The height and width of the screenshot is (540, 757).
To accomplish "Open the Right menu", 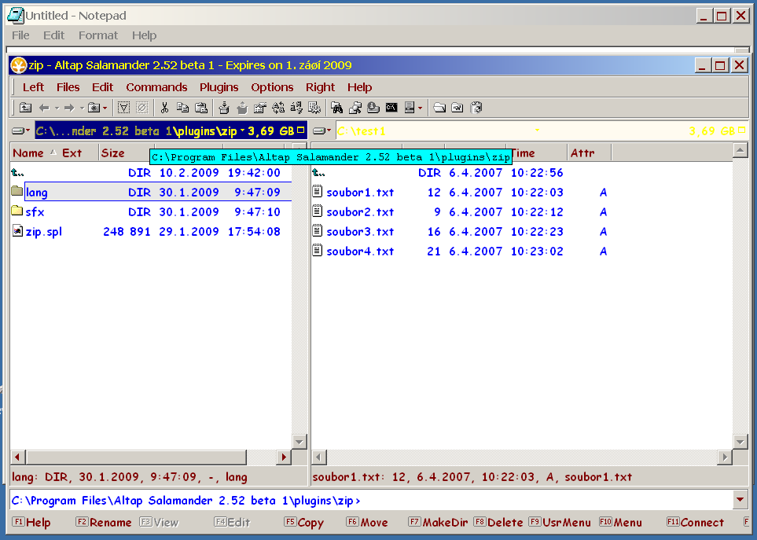I will click(320, 87).
